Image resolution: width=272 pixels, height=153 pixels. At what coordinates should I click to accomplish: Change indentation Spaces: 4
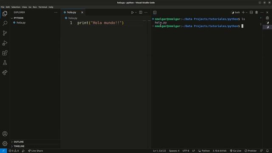pyautogui.click(x=174, y=151)
